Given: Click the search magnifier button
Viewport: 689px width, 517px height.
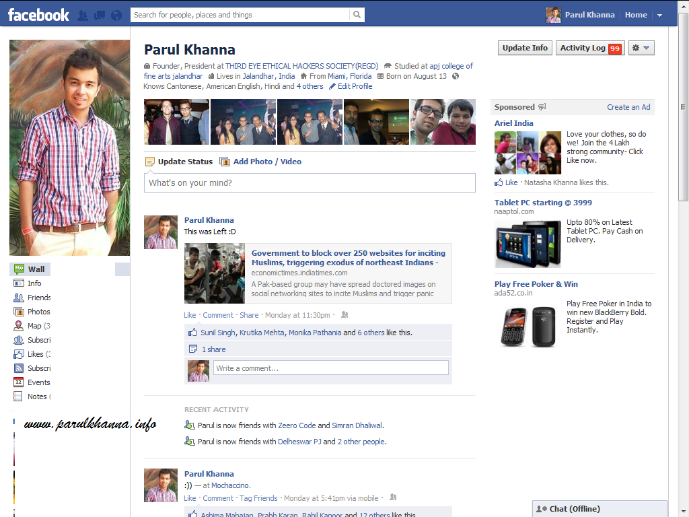Looking at the screenshot, I should (357, 15).
